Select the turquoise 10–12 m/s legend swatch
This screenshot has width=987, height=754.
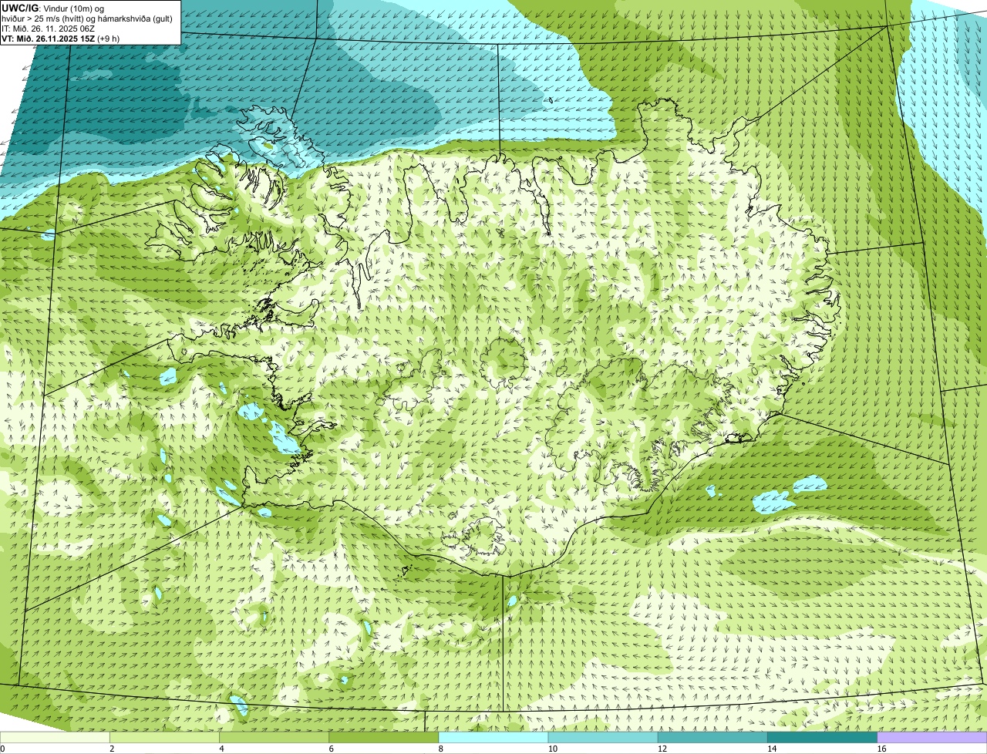click(603, 738)
